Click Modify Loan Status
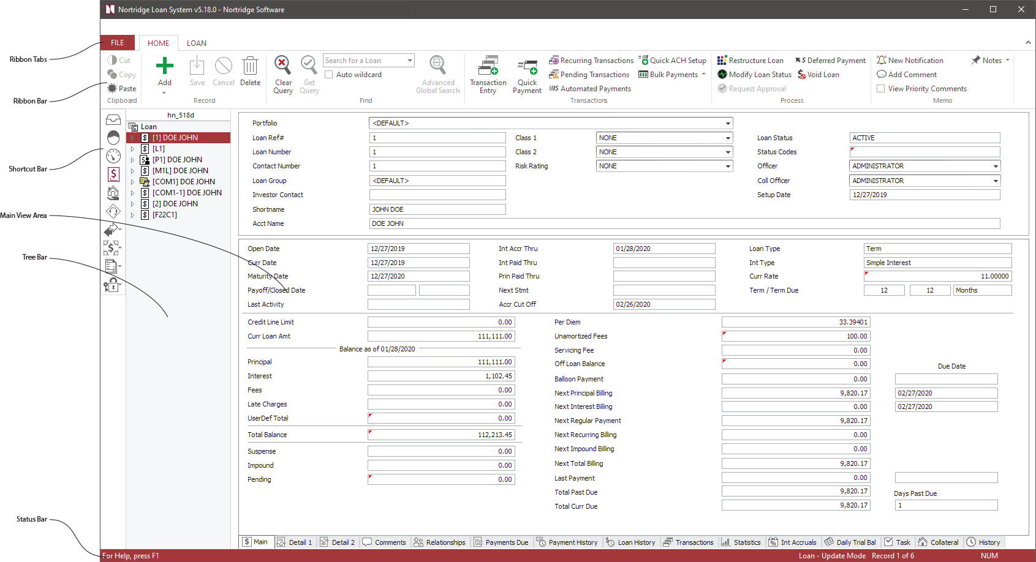1036x562 pixels. click(x=754, y=75)
